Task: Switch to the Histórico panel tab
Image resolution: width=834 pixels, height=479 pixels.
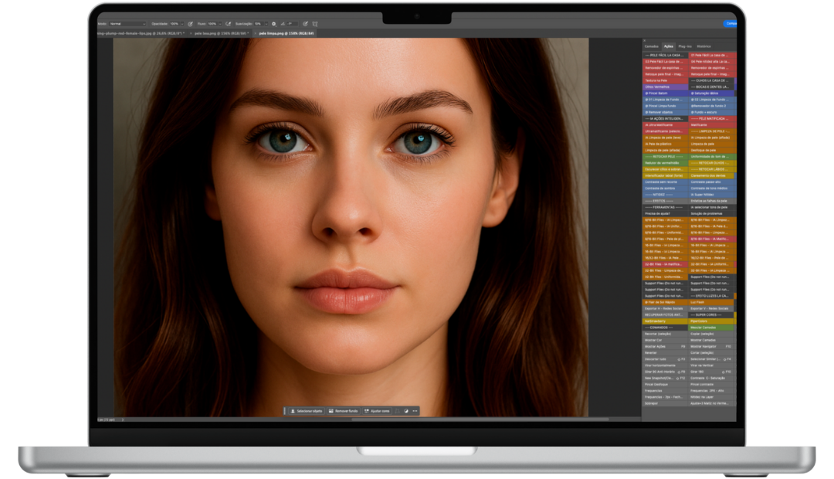Action: (703, 46)
